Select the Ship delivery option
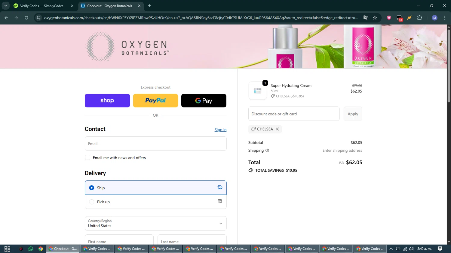This screenshot has width=451, height=253. [x=155, y=188]
